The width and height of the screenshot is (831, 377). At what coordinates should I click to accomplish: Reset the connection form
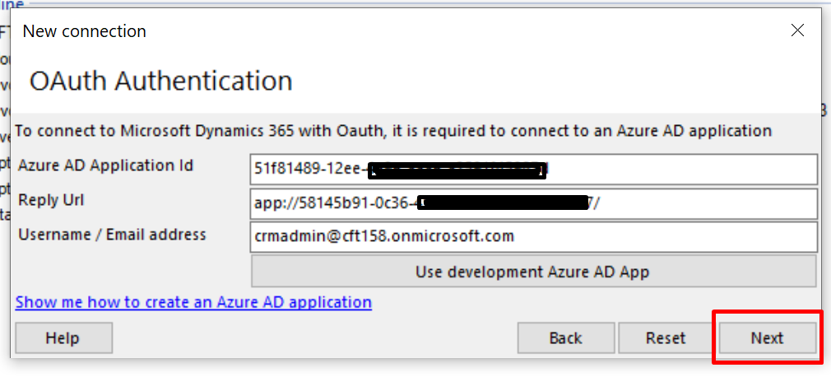point(666,337)
